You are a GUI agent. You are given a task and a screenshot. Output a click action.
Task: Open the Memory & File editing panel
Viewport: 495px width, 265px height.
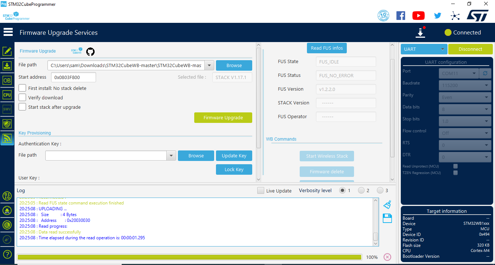coord(7,51)
